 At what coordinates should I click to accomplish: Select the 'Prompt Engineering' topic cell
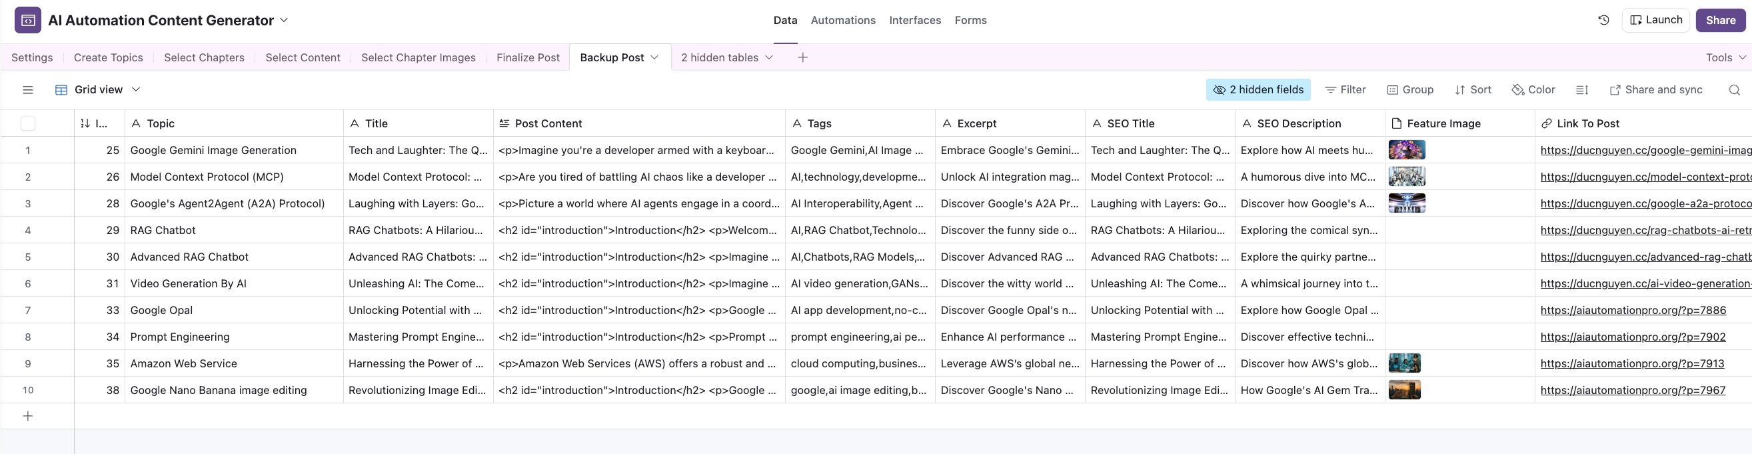[x=234, y=337]
